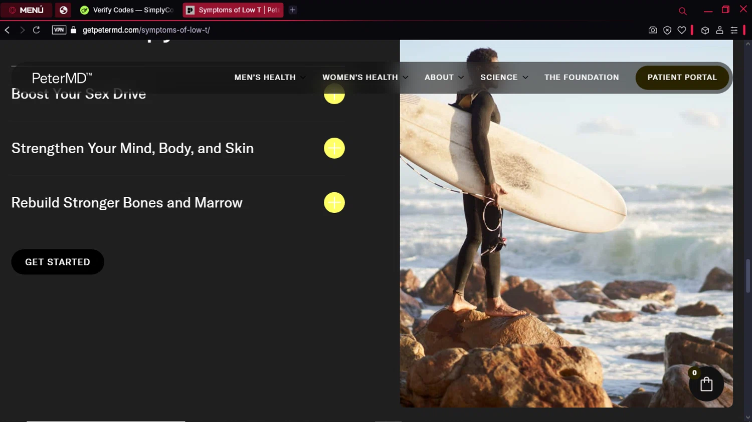
Task: Expand the Men's Health dropdown chevron
Action: (x=303, y=78)
